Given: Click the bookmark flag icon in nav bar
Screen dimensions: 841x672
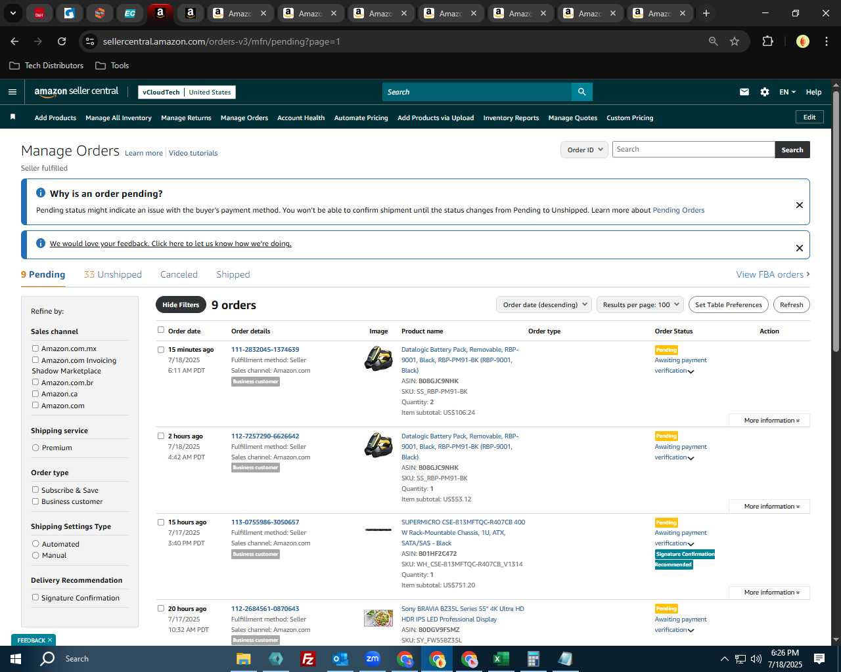Looking at the screenshot, I should click(12, 117).
